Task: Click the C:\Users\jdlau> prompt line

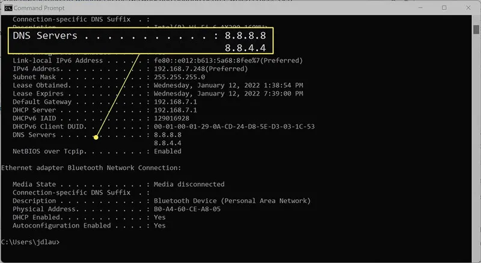Action: click(x=30, y=242)
